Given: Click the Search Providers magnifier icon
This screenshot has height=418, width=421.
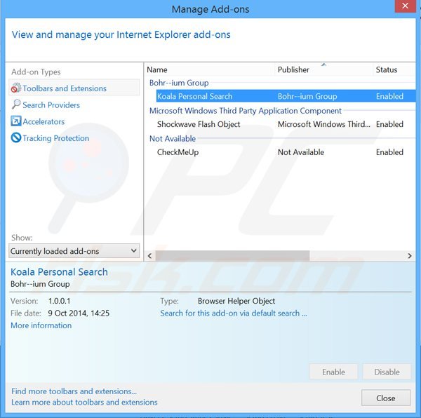Looking at the screenshot, I should point(15,105).
